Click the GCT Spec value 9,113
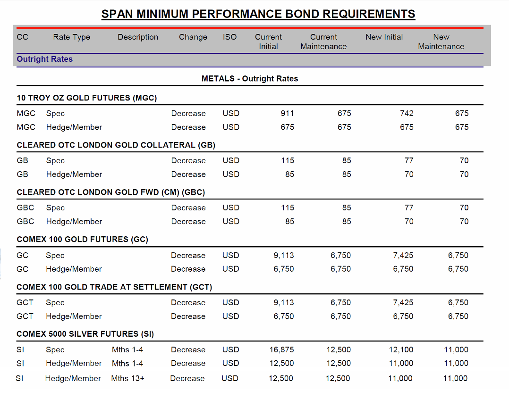Image resolution: width=509 pixels, height=399 pixels. 283,302
